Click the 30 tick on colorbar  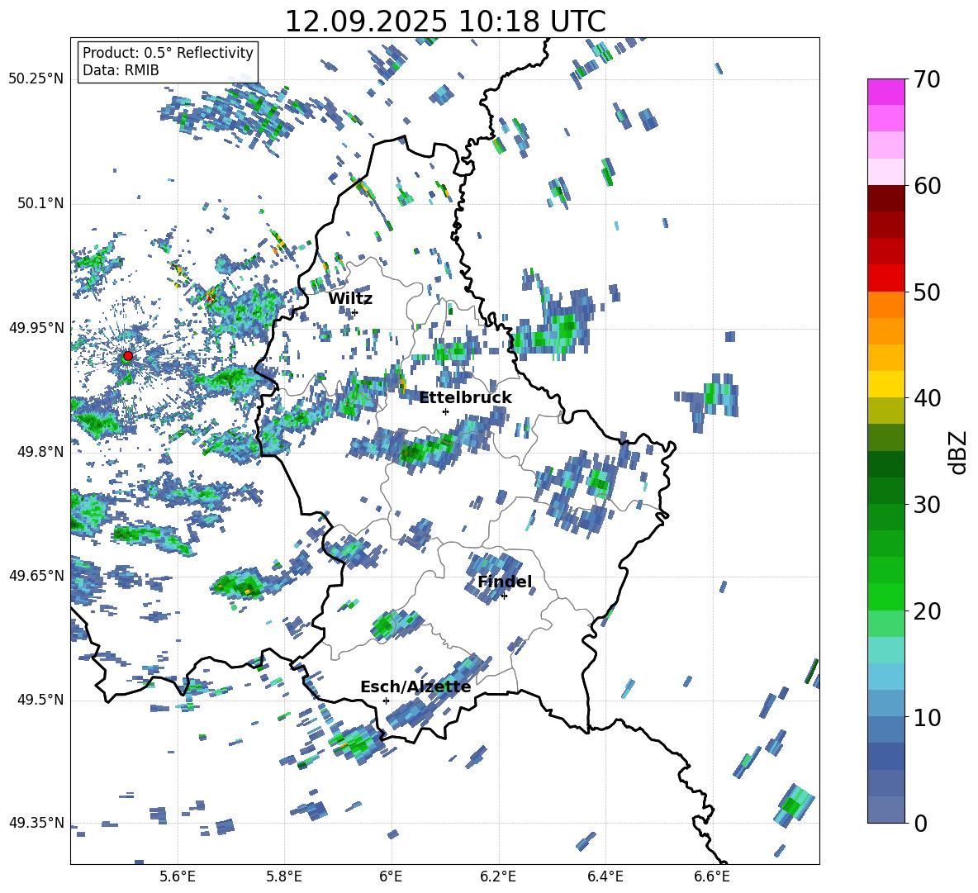click(926, 505)
